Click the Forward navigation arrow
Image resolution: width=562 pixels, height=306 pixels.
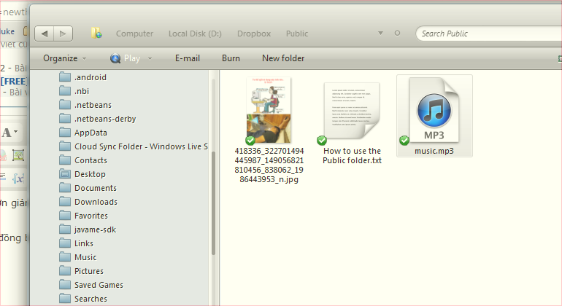point(63,34)
